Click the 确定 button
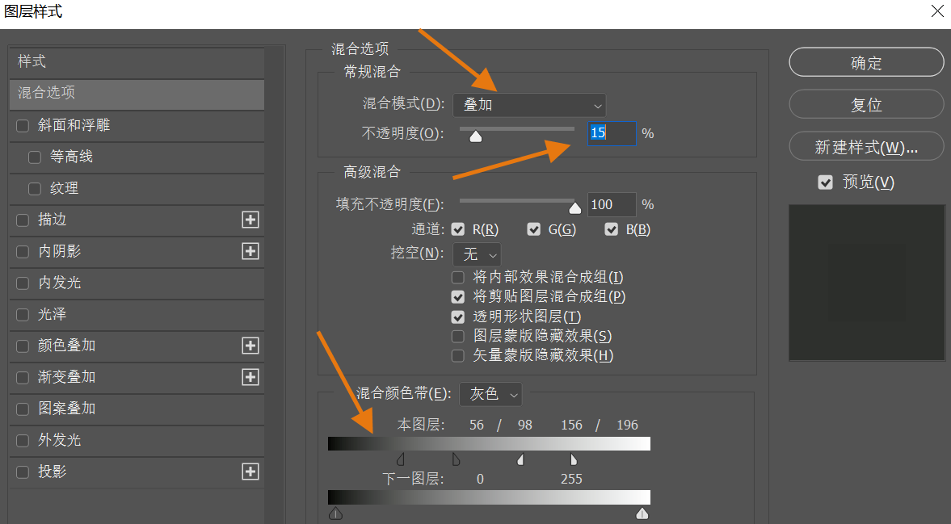951x524 pixels. (866, 62)
